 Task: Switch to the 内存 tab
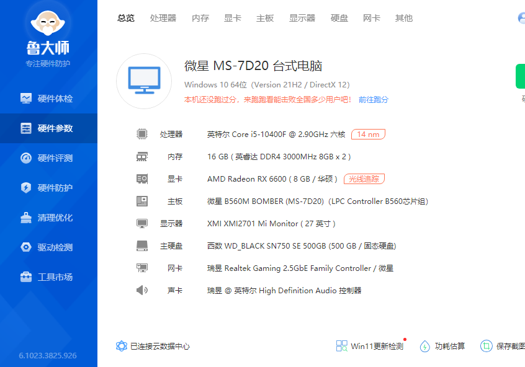(200, 18)
